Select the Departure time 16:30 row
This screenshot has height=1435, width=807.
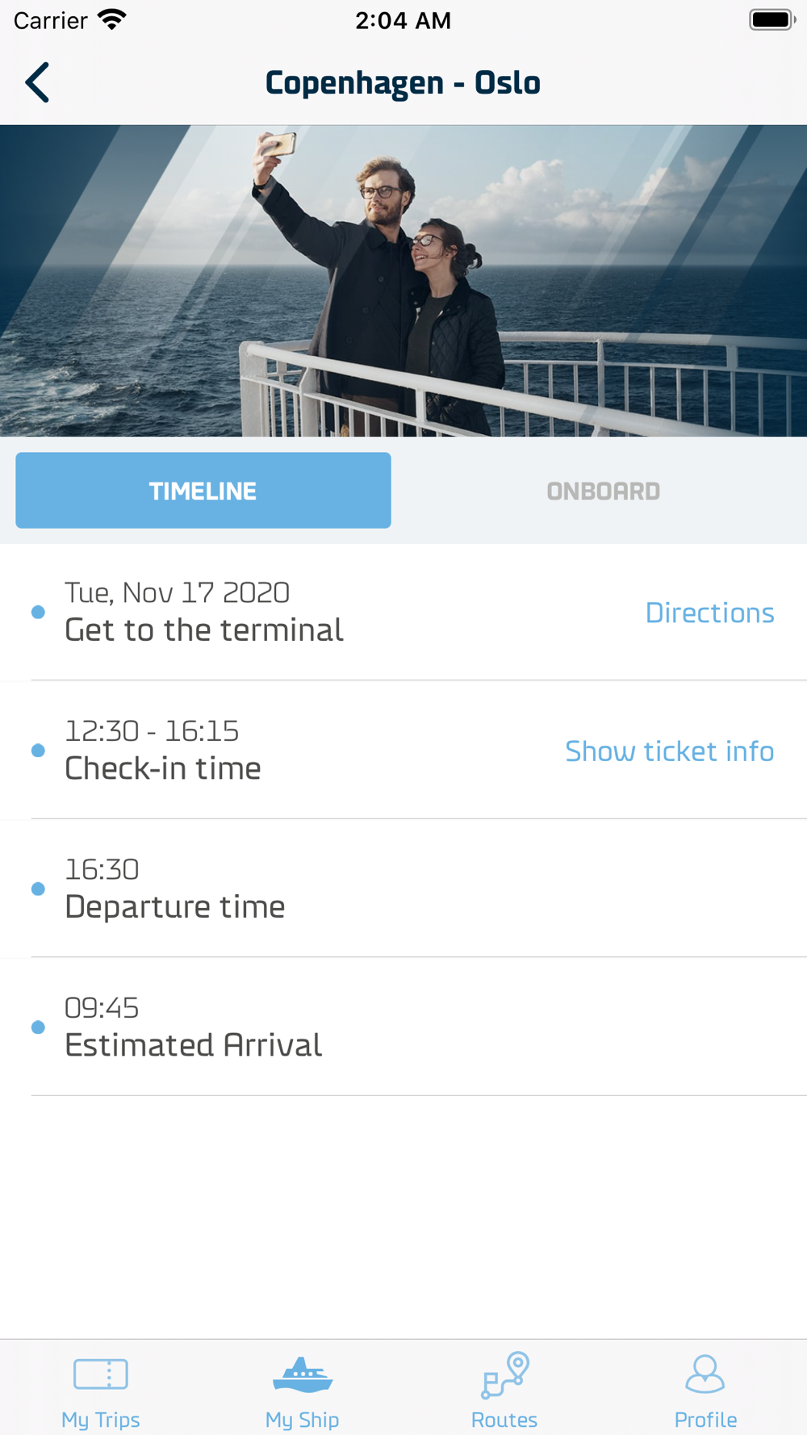[x=403, y=888]
